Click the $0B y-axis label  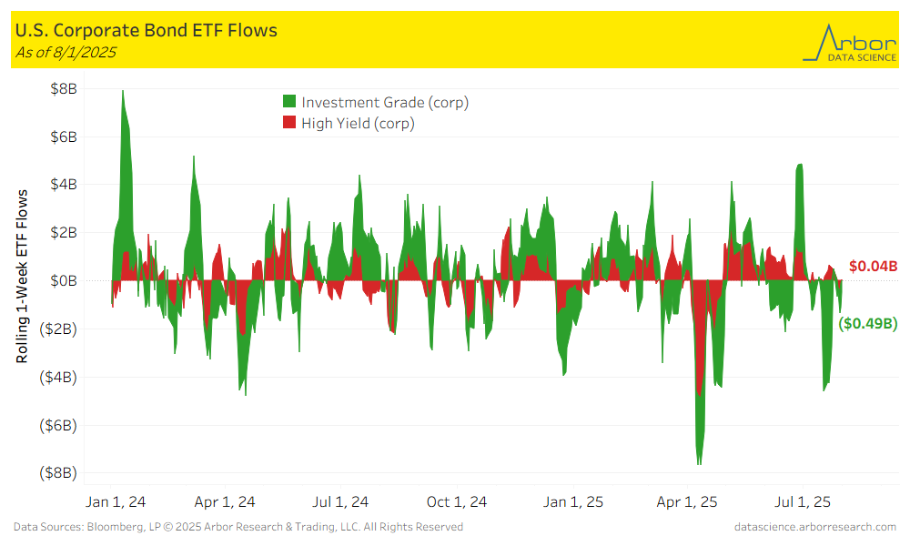click(66, 280)
